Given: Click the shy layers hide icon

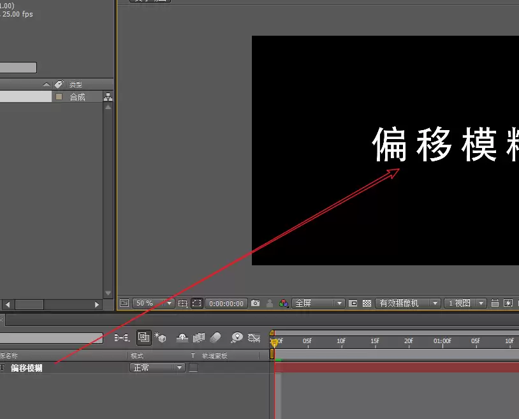Looking at the screenshot, I should (x=182, y=337).
